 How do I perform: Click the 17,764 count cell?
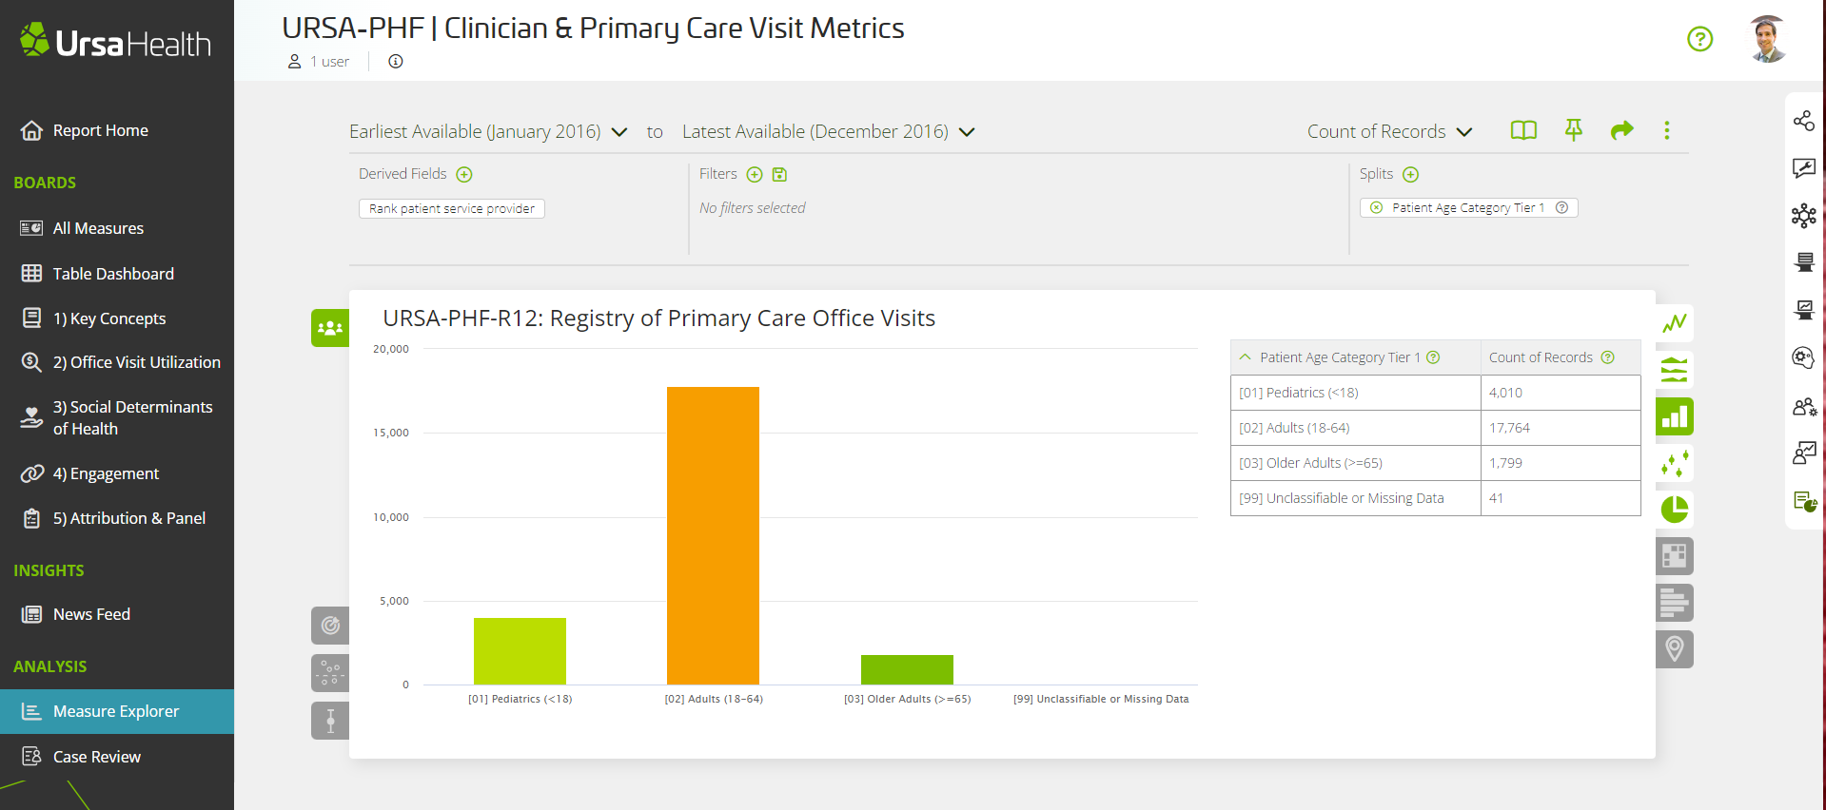pos(1561,428)
